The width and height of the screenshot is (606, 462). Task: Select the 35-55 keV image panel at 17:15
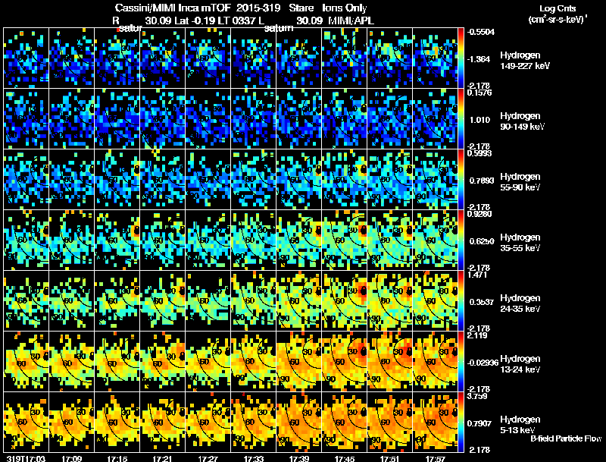117,240
